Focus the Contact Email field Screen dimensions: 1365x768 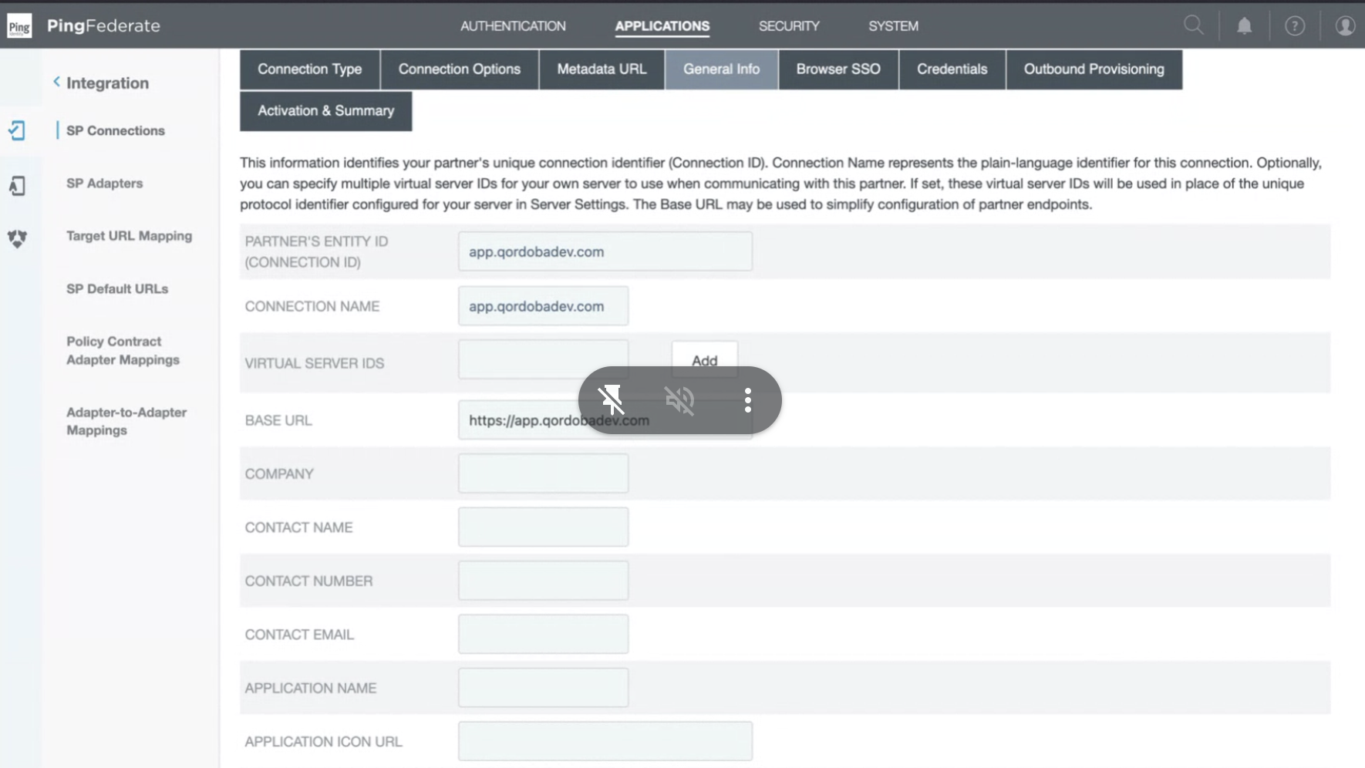544,635
